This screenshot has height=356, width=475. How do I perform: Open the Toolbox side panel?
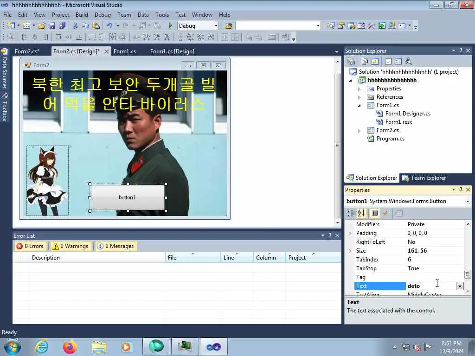5,107
